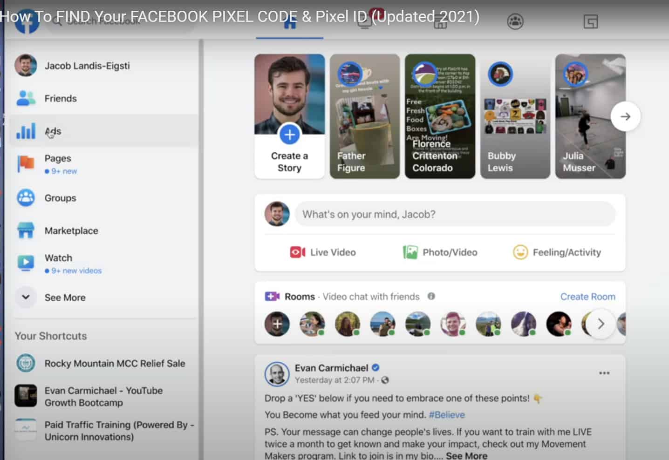Select Ads from the left sidebar
This screenshot has height=460, width=669.
[x=53, y=131]
